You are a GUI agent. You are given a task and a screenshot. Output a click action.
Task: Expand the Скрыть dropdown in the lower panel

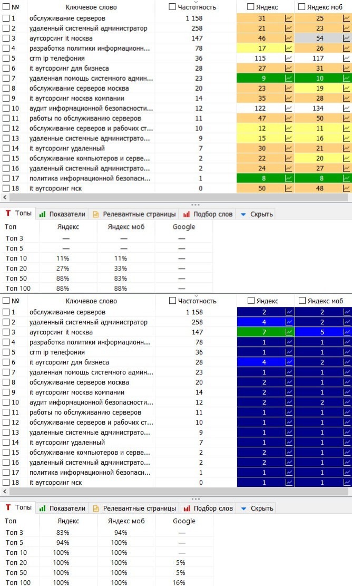tap(256, 508)
